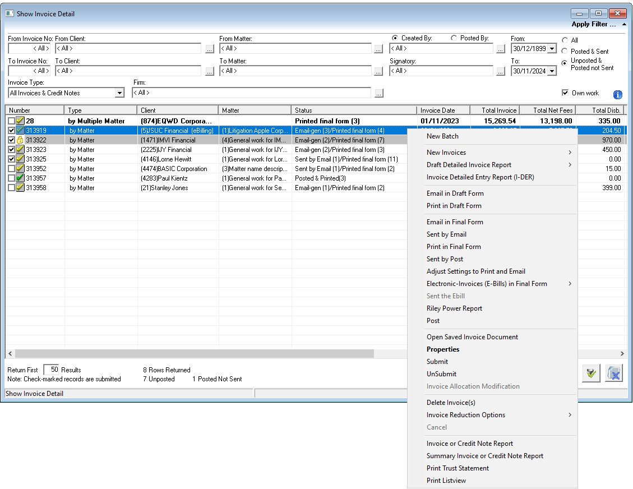
Task: Open the From date dropdown
Action: (x=552, y=49)
